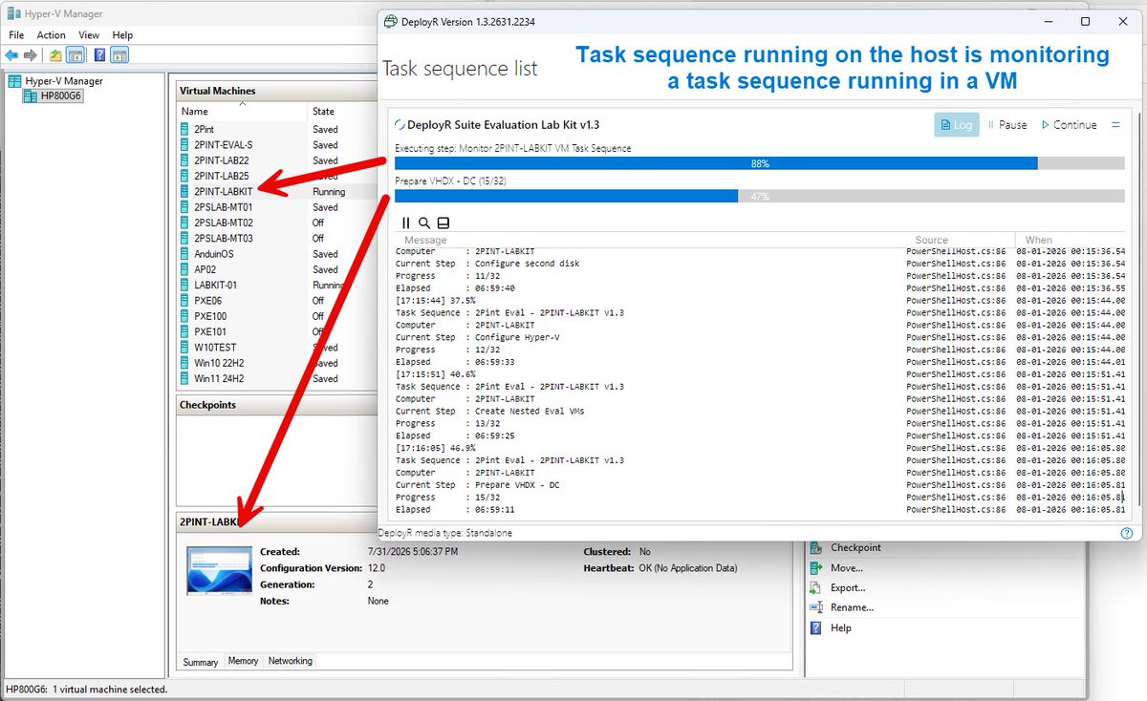Click the log layout panel icon
This screenshot has width=1147, height=701.
tap(444, 223)
